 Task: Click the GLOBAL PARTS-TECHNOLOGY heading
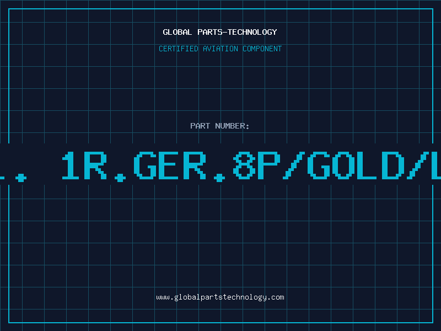[x=220, y=32]
